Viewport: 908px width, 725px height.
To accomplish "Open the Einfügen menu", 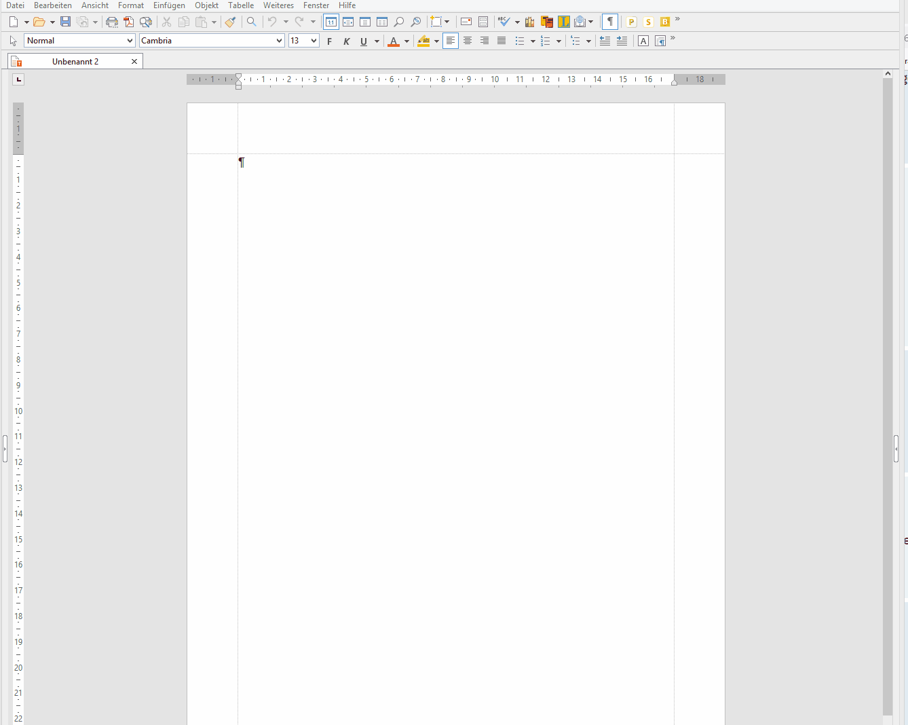I will pyautogui.click(x=169, y=5).
